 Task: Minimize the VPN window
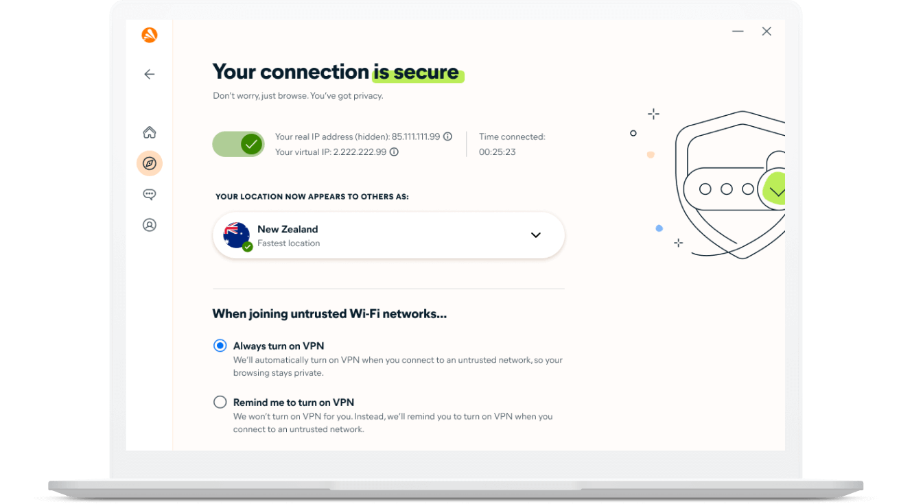click(x=738, y=32)
